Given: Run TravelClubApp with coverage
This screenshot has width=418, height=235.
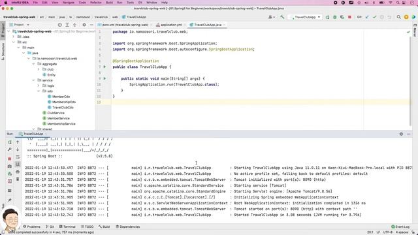Looking at the screenshot, I should [342, 17].
